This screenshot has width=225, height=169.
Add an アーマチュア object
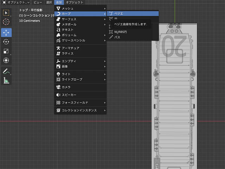[x=81, y=48]
